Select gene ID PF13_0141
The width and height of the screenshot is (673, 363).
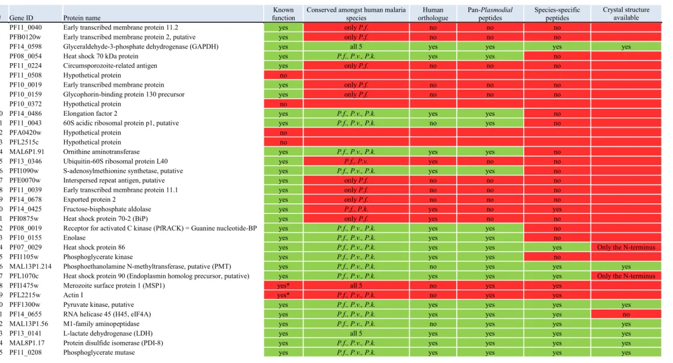26,333
